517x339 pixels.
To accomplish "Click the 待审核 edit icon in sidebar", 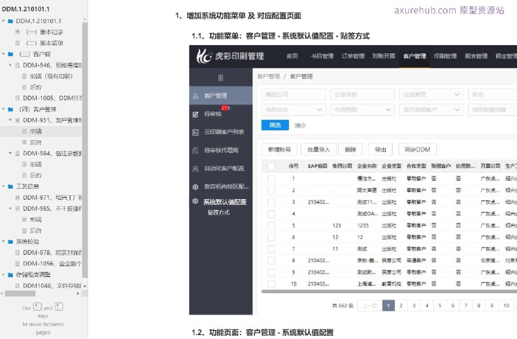I will click(196, 114).
